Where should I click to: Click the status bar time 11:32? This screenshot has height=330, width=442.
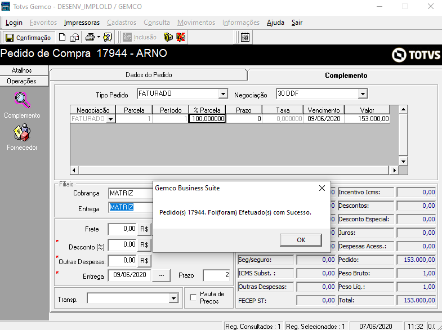[415, 326]
